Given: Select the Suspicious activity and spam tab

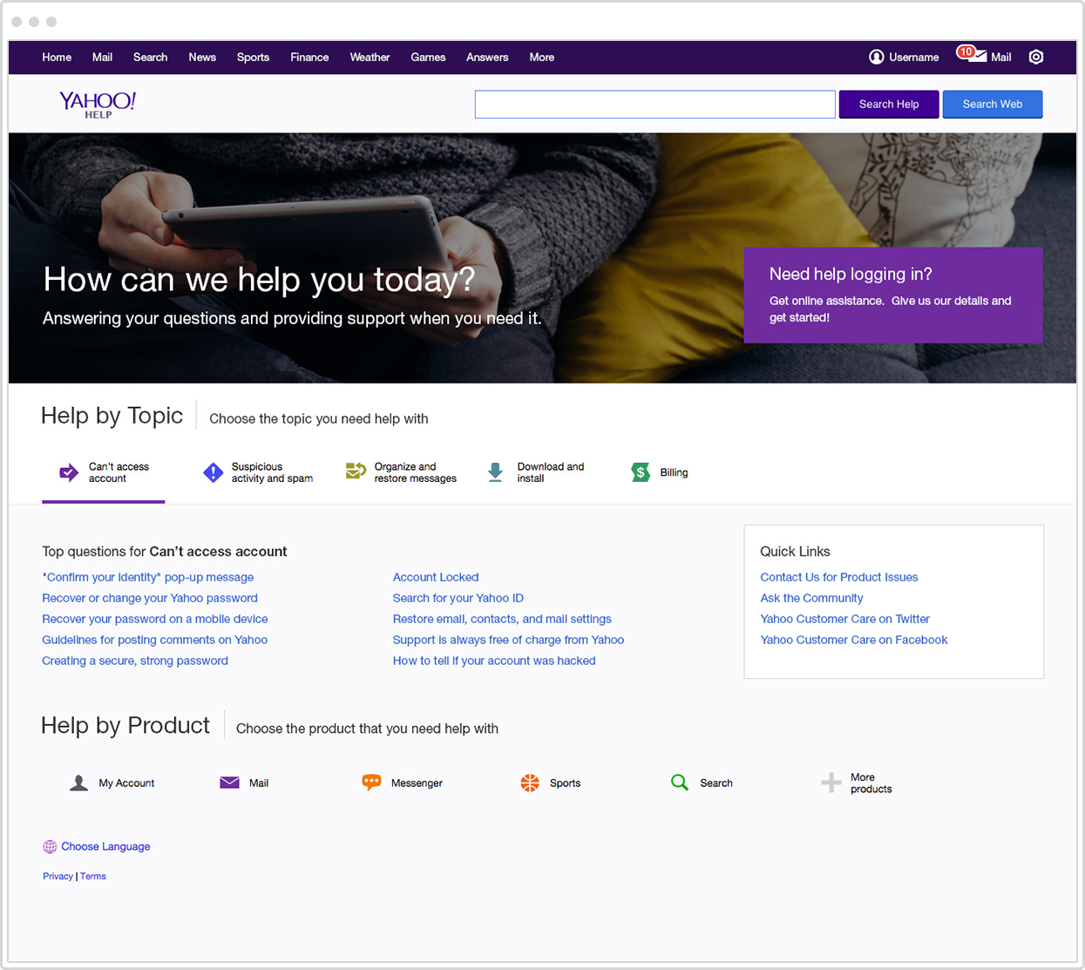Looking at the screenshot, I should (x=258, y=473).
